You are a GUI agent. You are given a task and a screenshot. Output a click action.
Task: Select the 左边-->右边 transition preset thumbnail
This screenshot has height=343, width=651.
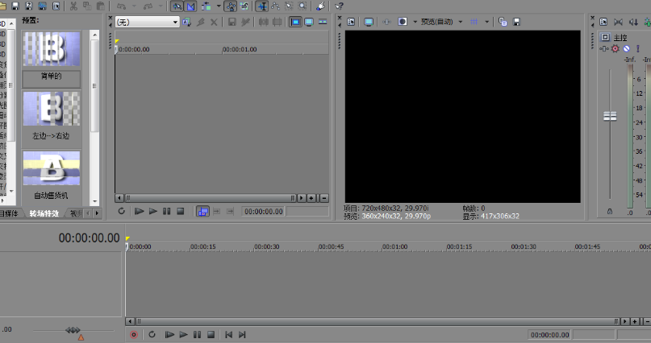(x=52, y=109)
